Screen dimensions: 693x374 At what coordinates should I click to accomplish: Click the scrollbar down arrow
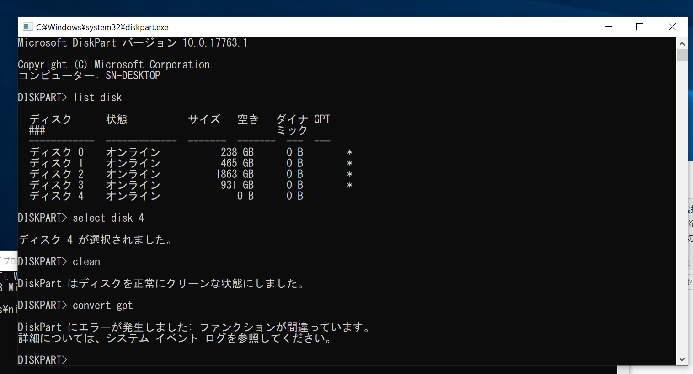pyautogui.click(x=682, y=360)
